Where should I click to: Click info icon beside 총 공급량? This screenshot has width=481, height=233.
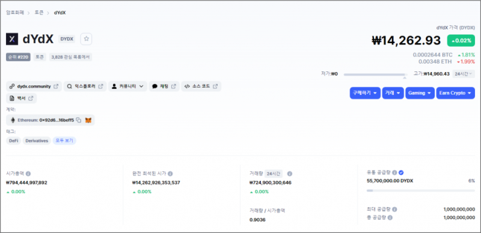(x=390, y=217)
